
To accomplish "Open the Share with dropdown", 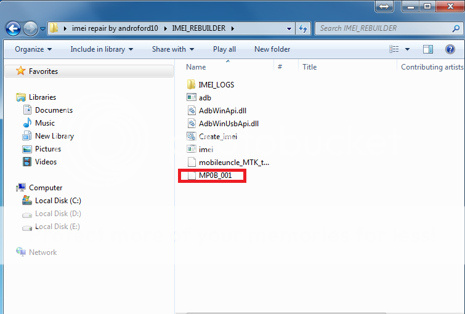I will click(172, 49).
